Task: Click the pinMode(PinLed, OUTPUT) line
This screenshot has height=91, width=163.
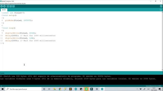Action: pyautogui.click(x=19, y=20)
